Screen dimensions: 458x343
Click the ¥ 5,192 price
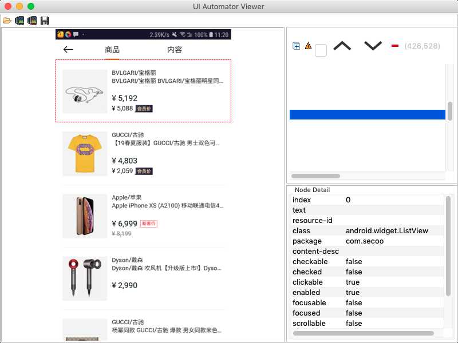click(125, 98)
